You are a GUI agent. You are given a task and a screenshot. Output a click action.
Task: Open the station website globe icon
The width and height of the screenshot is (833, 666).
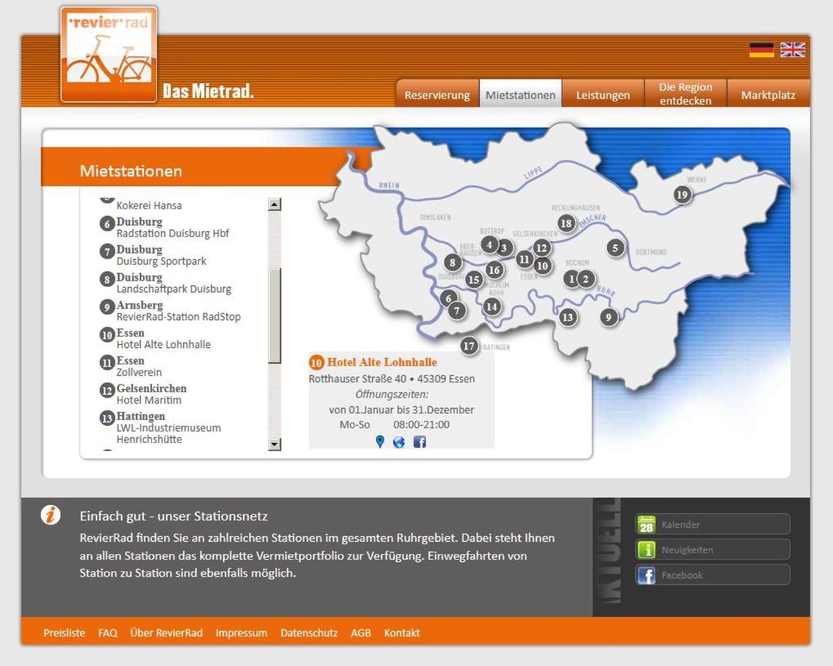point(399,441)
